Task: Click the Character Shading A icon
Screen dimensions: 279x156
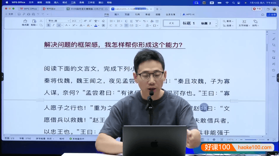Action: point(103,26)
